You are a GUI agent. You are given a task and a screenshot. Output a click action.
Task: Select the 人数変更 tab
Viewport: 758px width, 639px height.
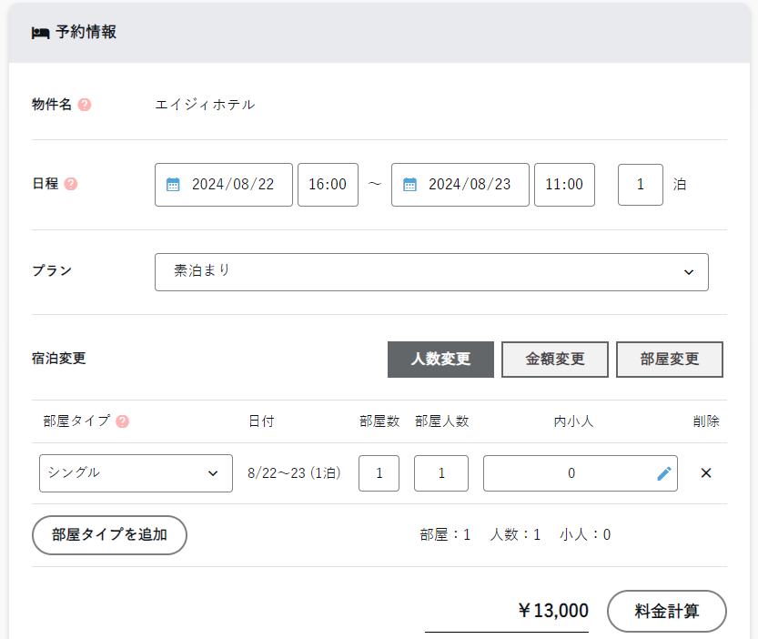pos(440,359)
